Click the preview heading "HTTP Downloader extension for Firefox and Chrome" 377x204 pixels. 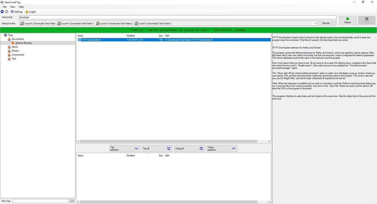pos(297,48)
